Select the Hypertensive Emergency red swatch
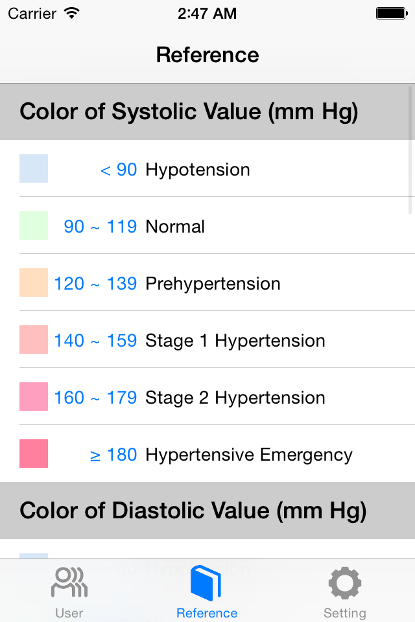This screenshot has height=622, width=415. point(34,454)
